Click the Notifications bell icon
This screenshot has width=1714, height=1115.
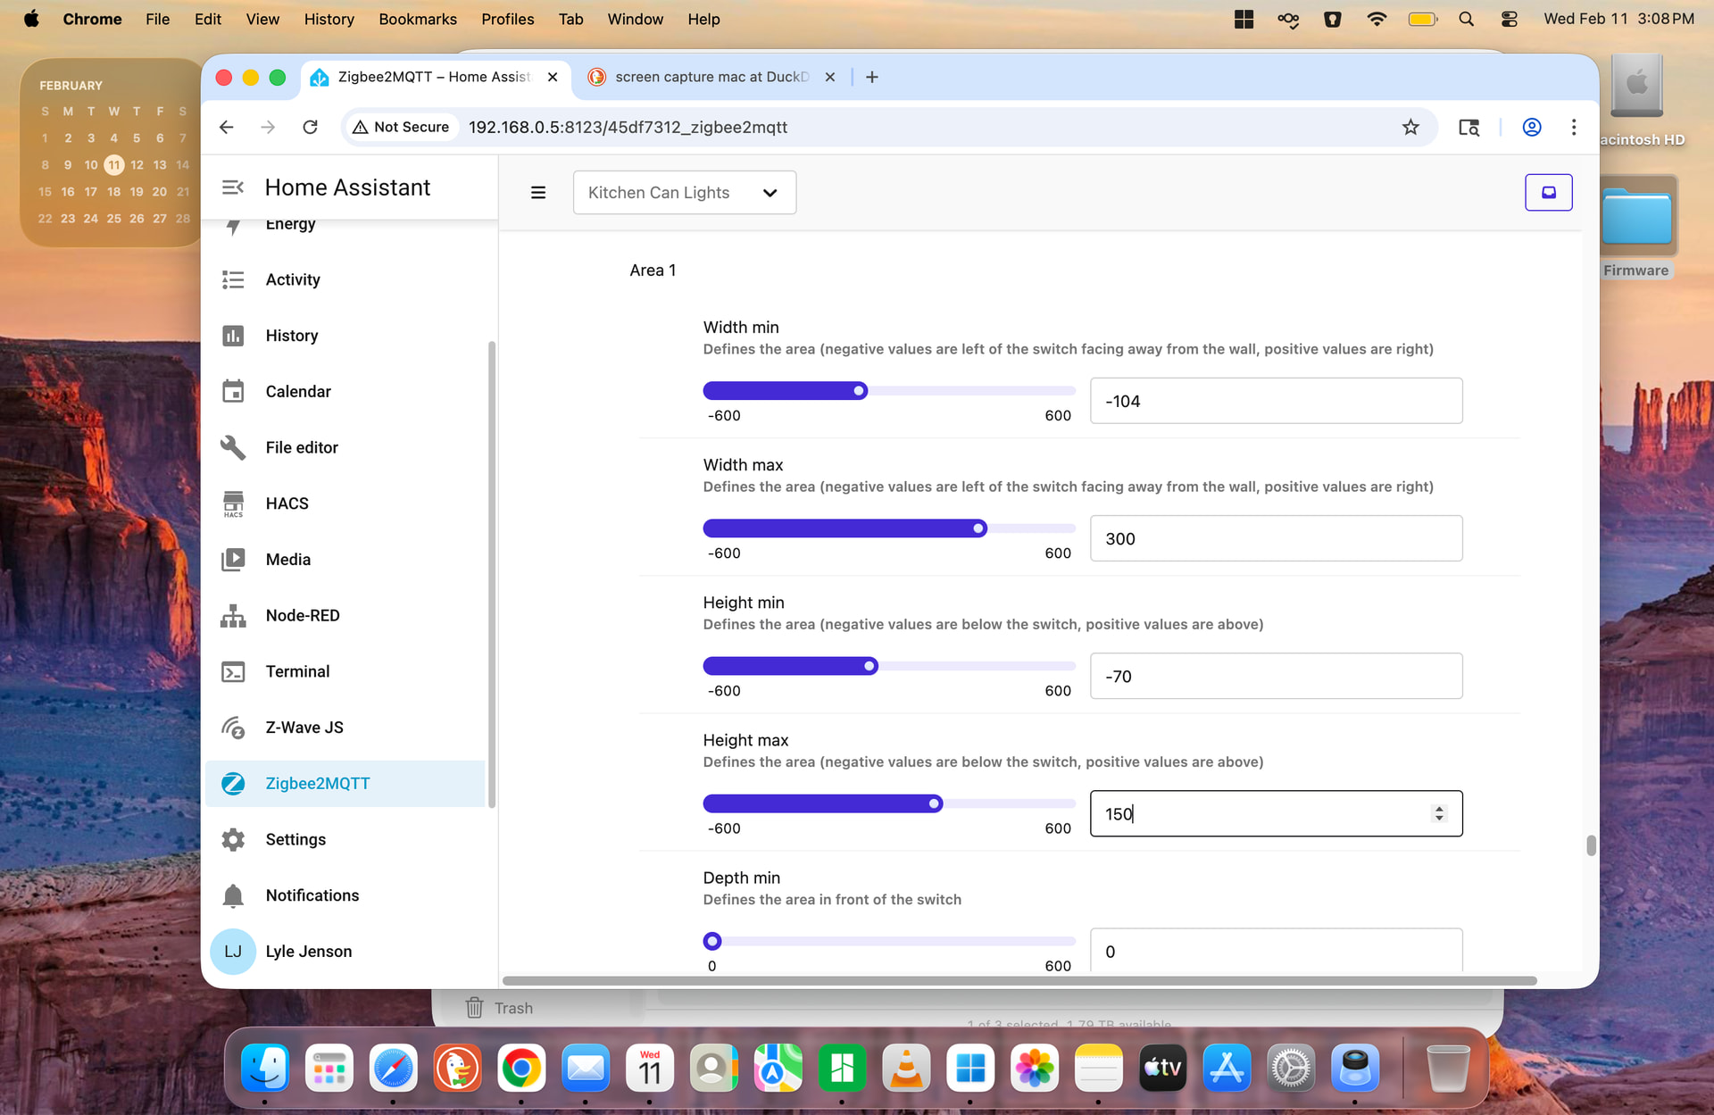[x=233, y=895]
